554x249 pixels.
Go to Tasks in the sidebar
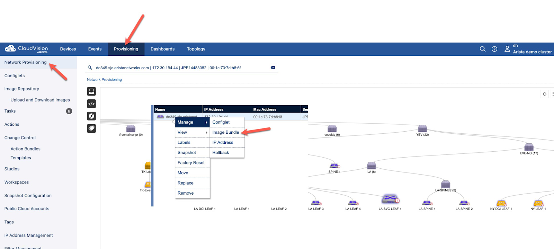[10, 111]
